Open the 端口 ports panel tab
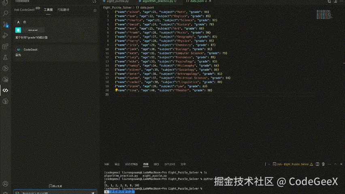 (156, 164)
